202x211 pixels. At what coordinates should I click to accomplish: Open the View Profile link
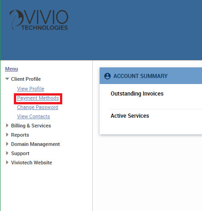coord(30,89)
